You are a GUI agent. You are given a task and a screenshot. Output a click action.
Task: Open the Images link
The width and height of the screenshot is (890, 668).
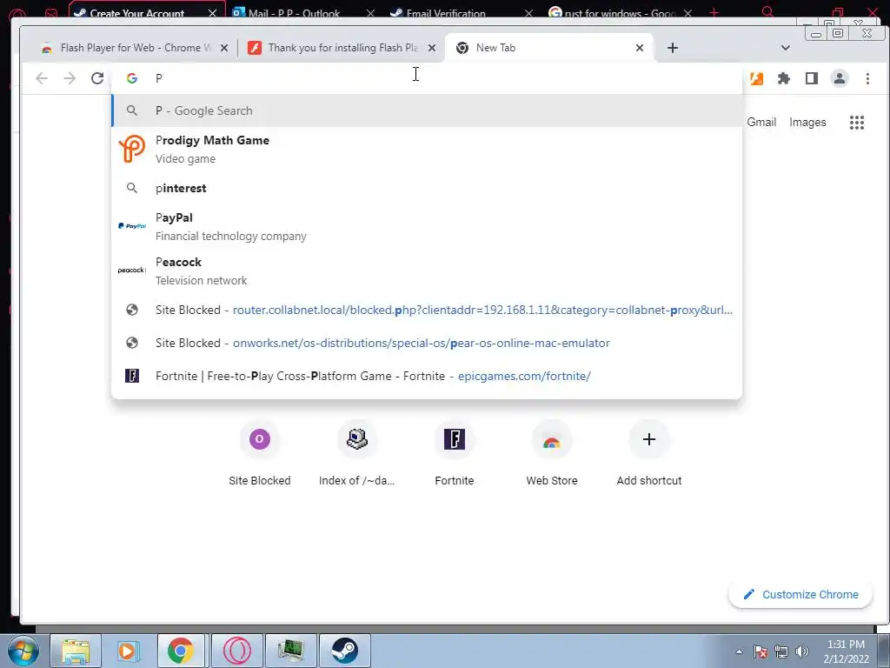point(807,122)
